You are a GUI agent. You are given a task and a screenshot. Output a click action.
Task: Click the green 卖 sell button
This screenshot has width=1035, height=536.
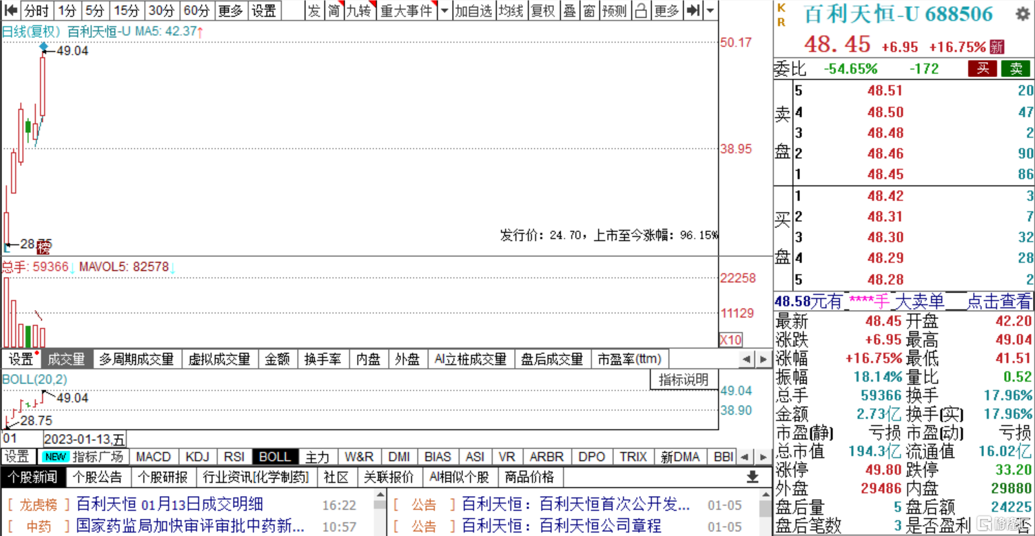pos(1016,68)
